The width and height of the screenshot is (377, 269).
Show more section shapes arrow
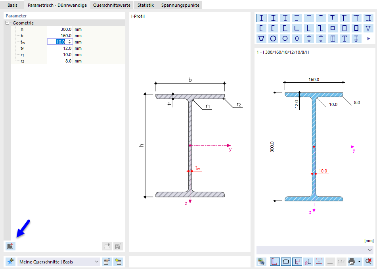click(368, 38)
